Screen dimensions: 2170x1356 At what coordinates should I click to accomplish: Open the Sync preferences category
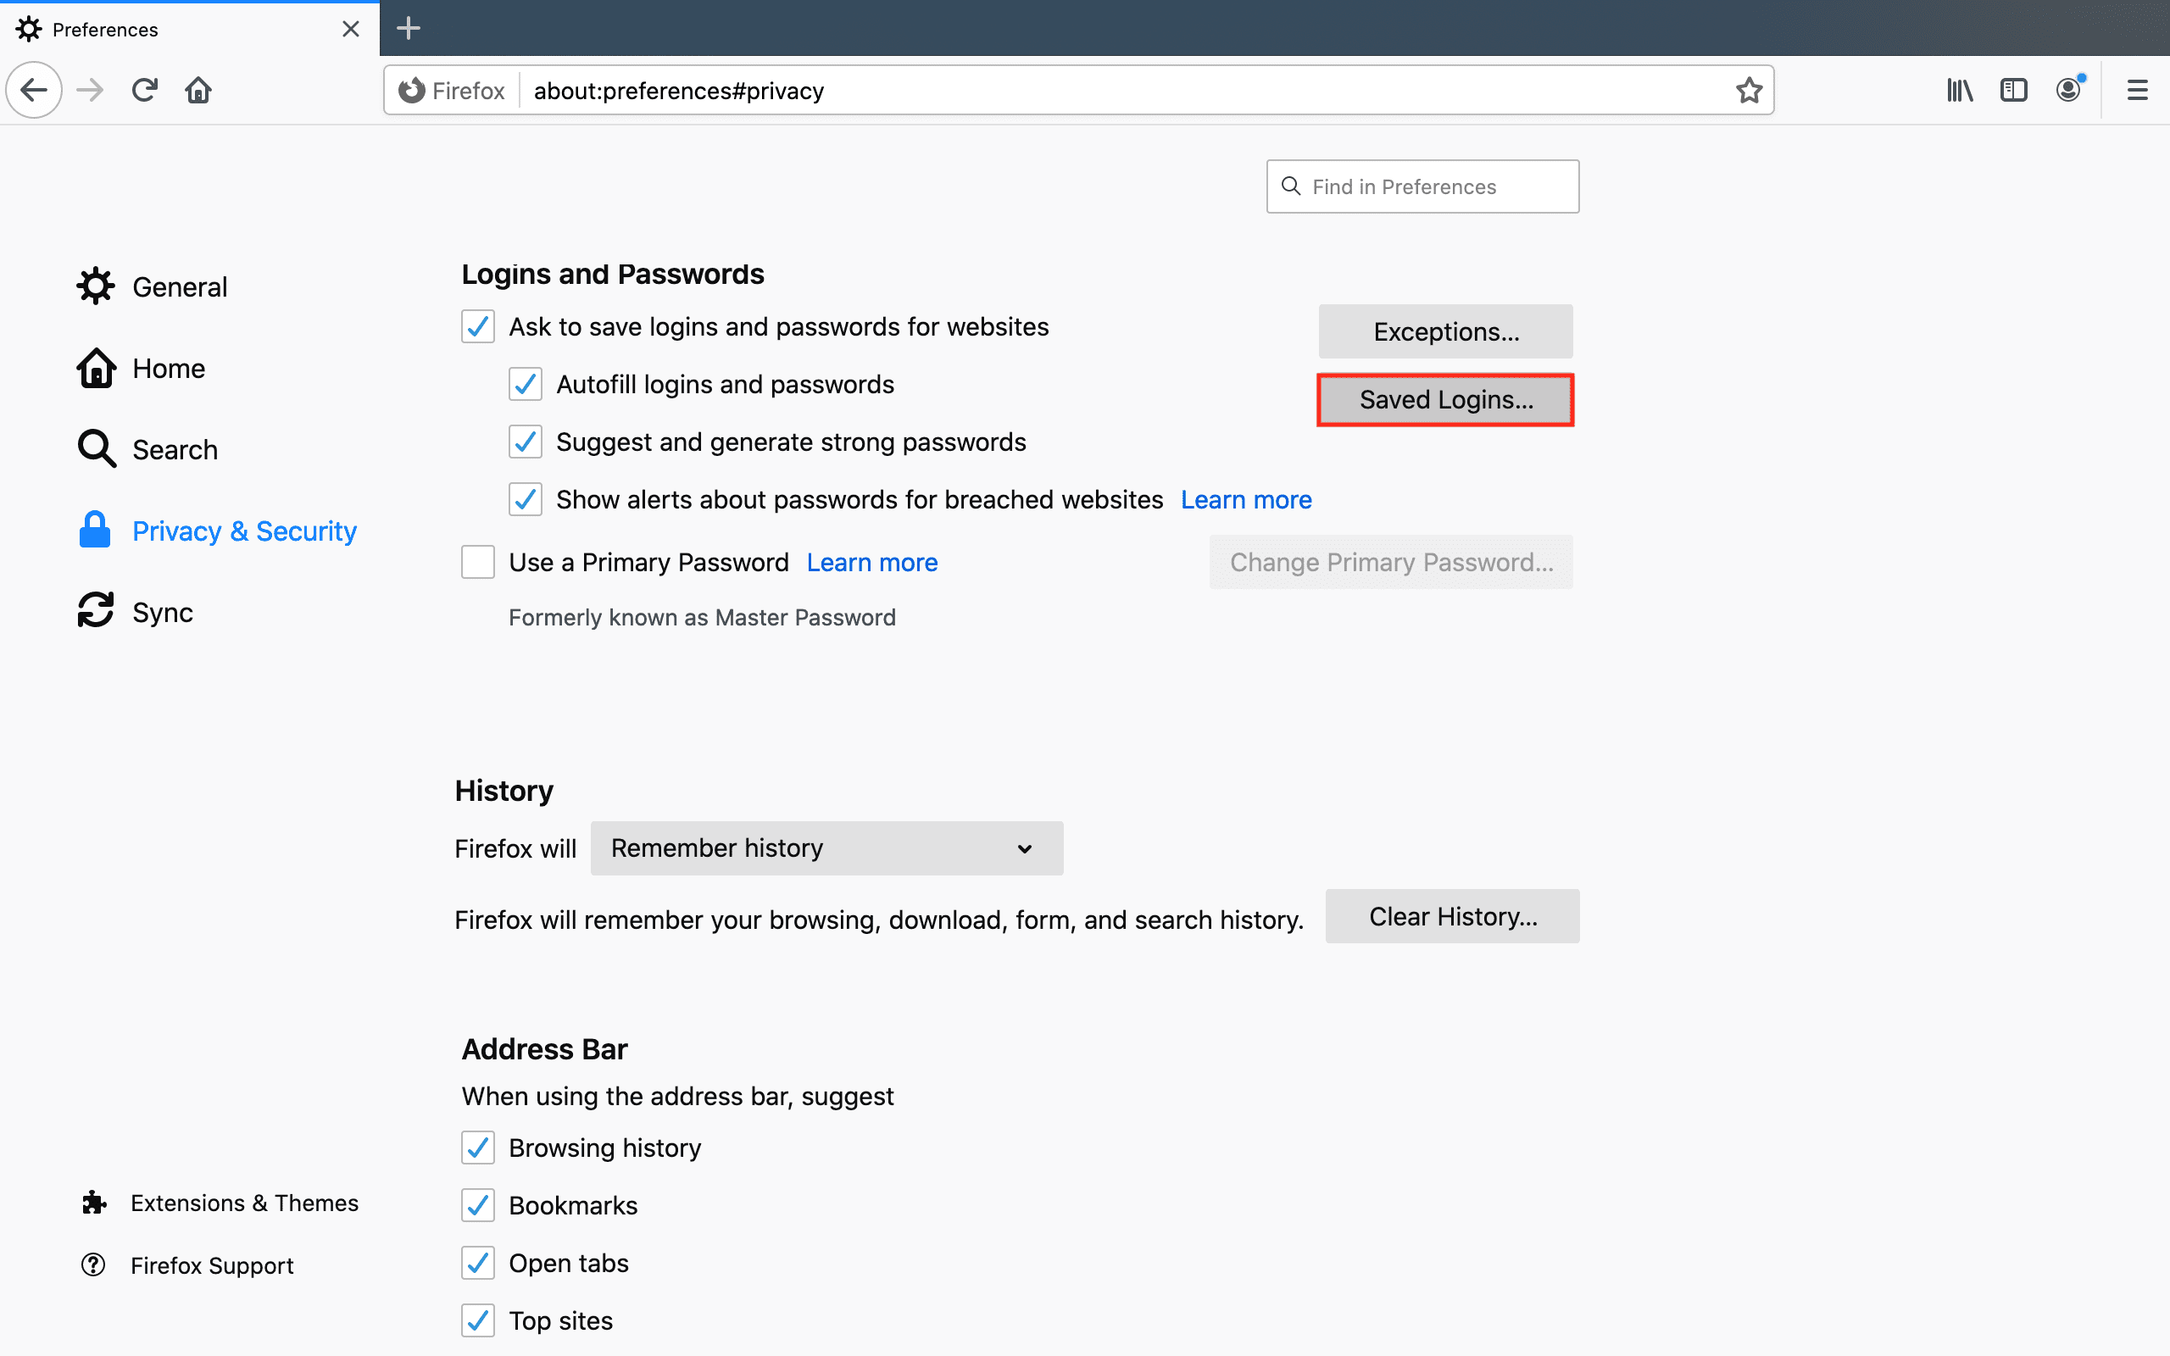(162, 613)
